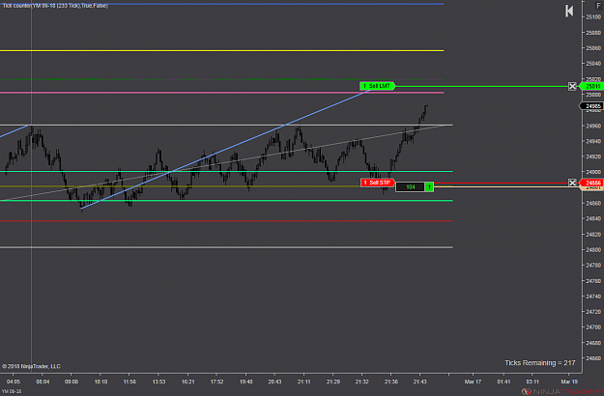Select the green Sell LMT order flag
The width and height of the screenshot is (604, 396).
(x=377, y=86)
